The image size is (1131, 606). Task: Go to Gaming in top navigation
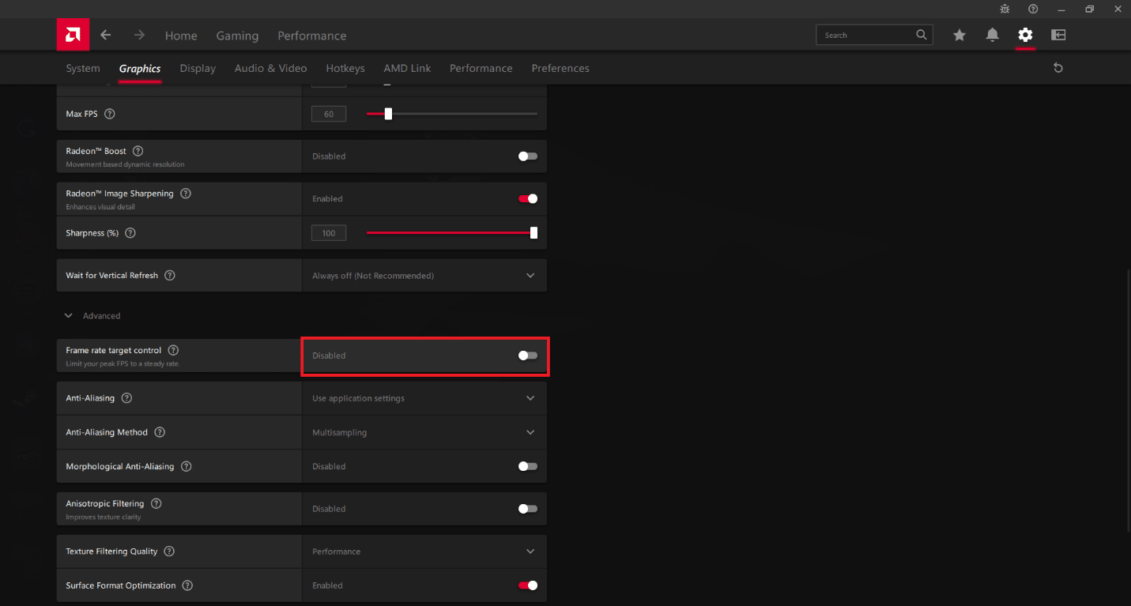click(x=237, y=36)
